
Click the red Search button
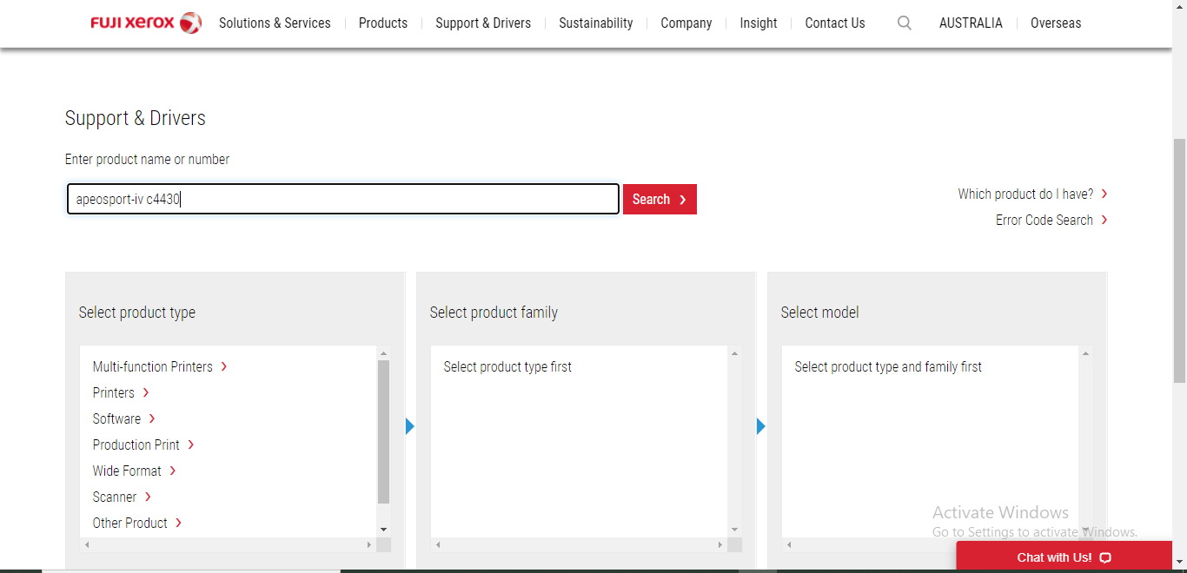pyautogui.click(x=660, y=200)
